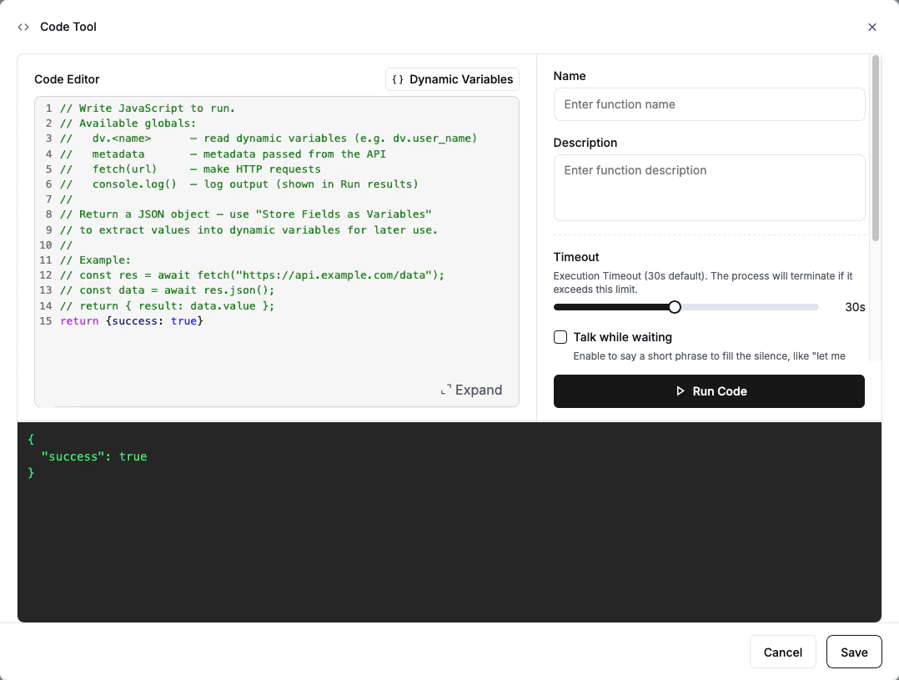Screen dimensions: 899x680
Task: Click the fetch example comment on line 12
Action: pyautogui.click(x=250, y=275)
